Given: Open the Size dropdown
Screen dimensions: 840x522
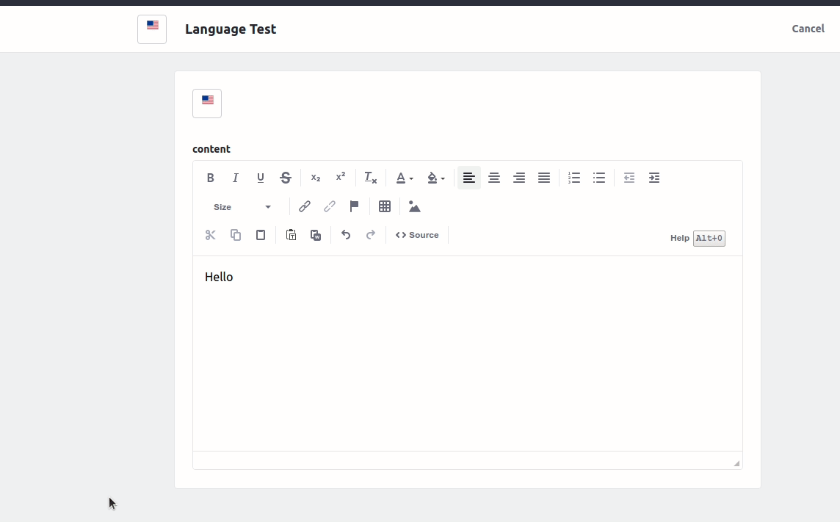Looking at the screenshot, I should [242, 207].
